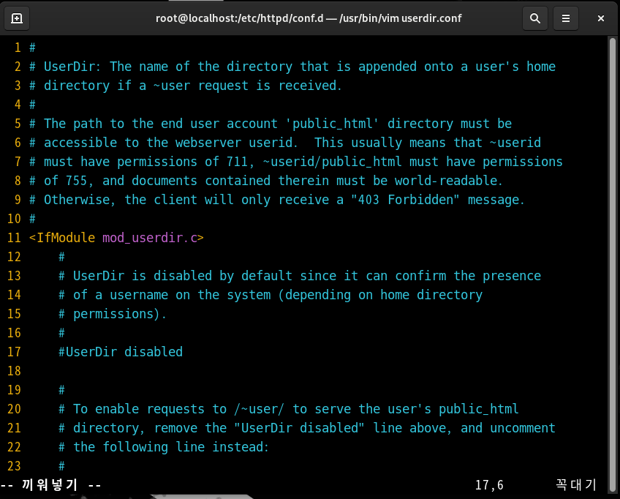The height and width of the screenshot is (499, 620).
Task: Click '"403 Forbidden"' on line 9
Action: (x=406, y=200)
